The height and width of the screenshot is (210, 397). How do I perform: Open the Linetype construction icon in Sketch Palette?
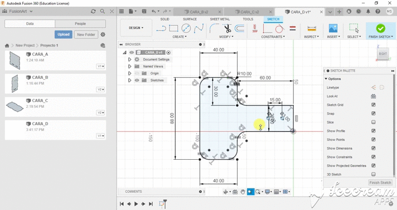[374, 88]
